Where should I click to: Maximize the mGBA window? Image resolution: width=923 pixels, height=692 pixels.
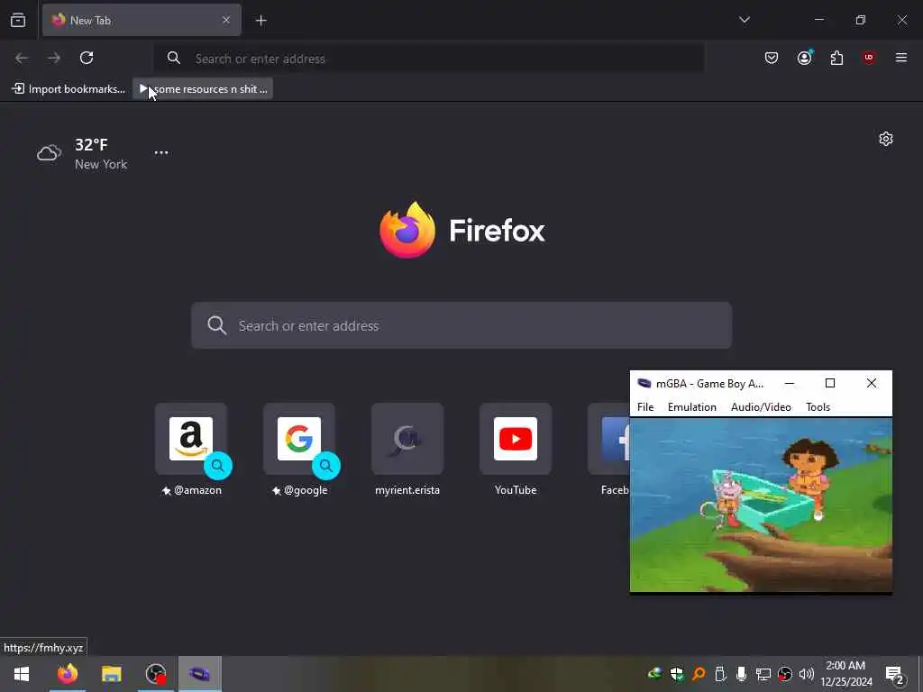(x=830, y=384)
